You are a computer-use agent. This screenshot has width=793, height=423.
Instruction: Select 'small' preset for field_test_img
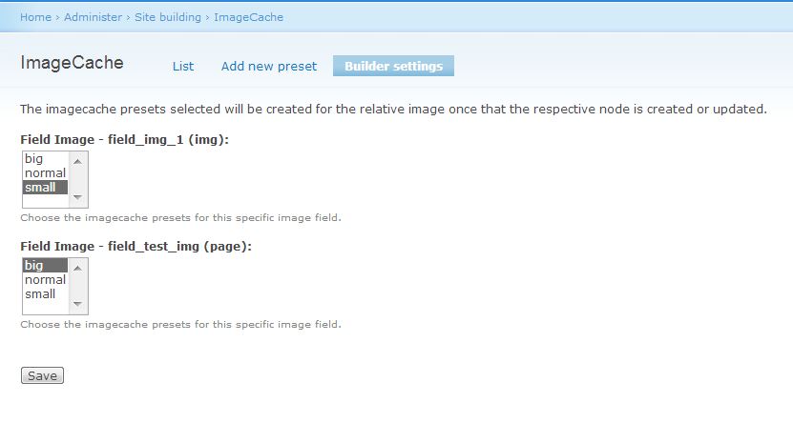[x=46, y=293]
